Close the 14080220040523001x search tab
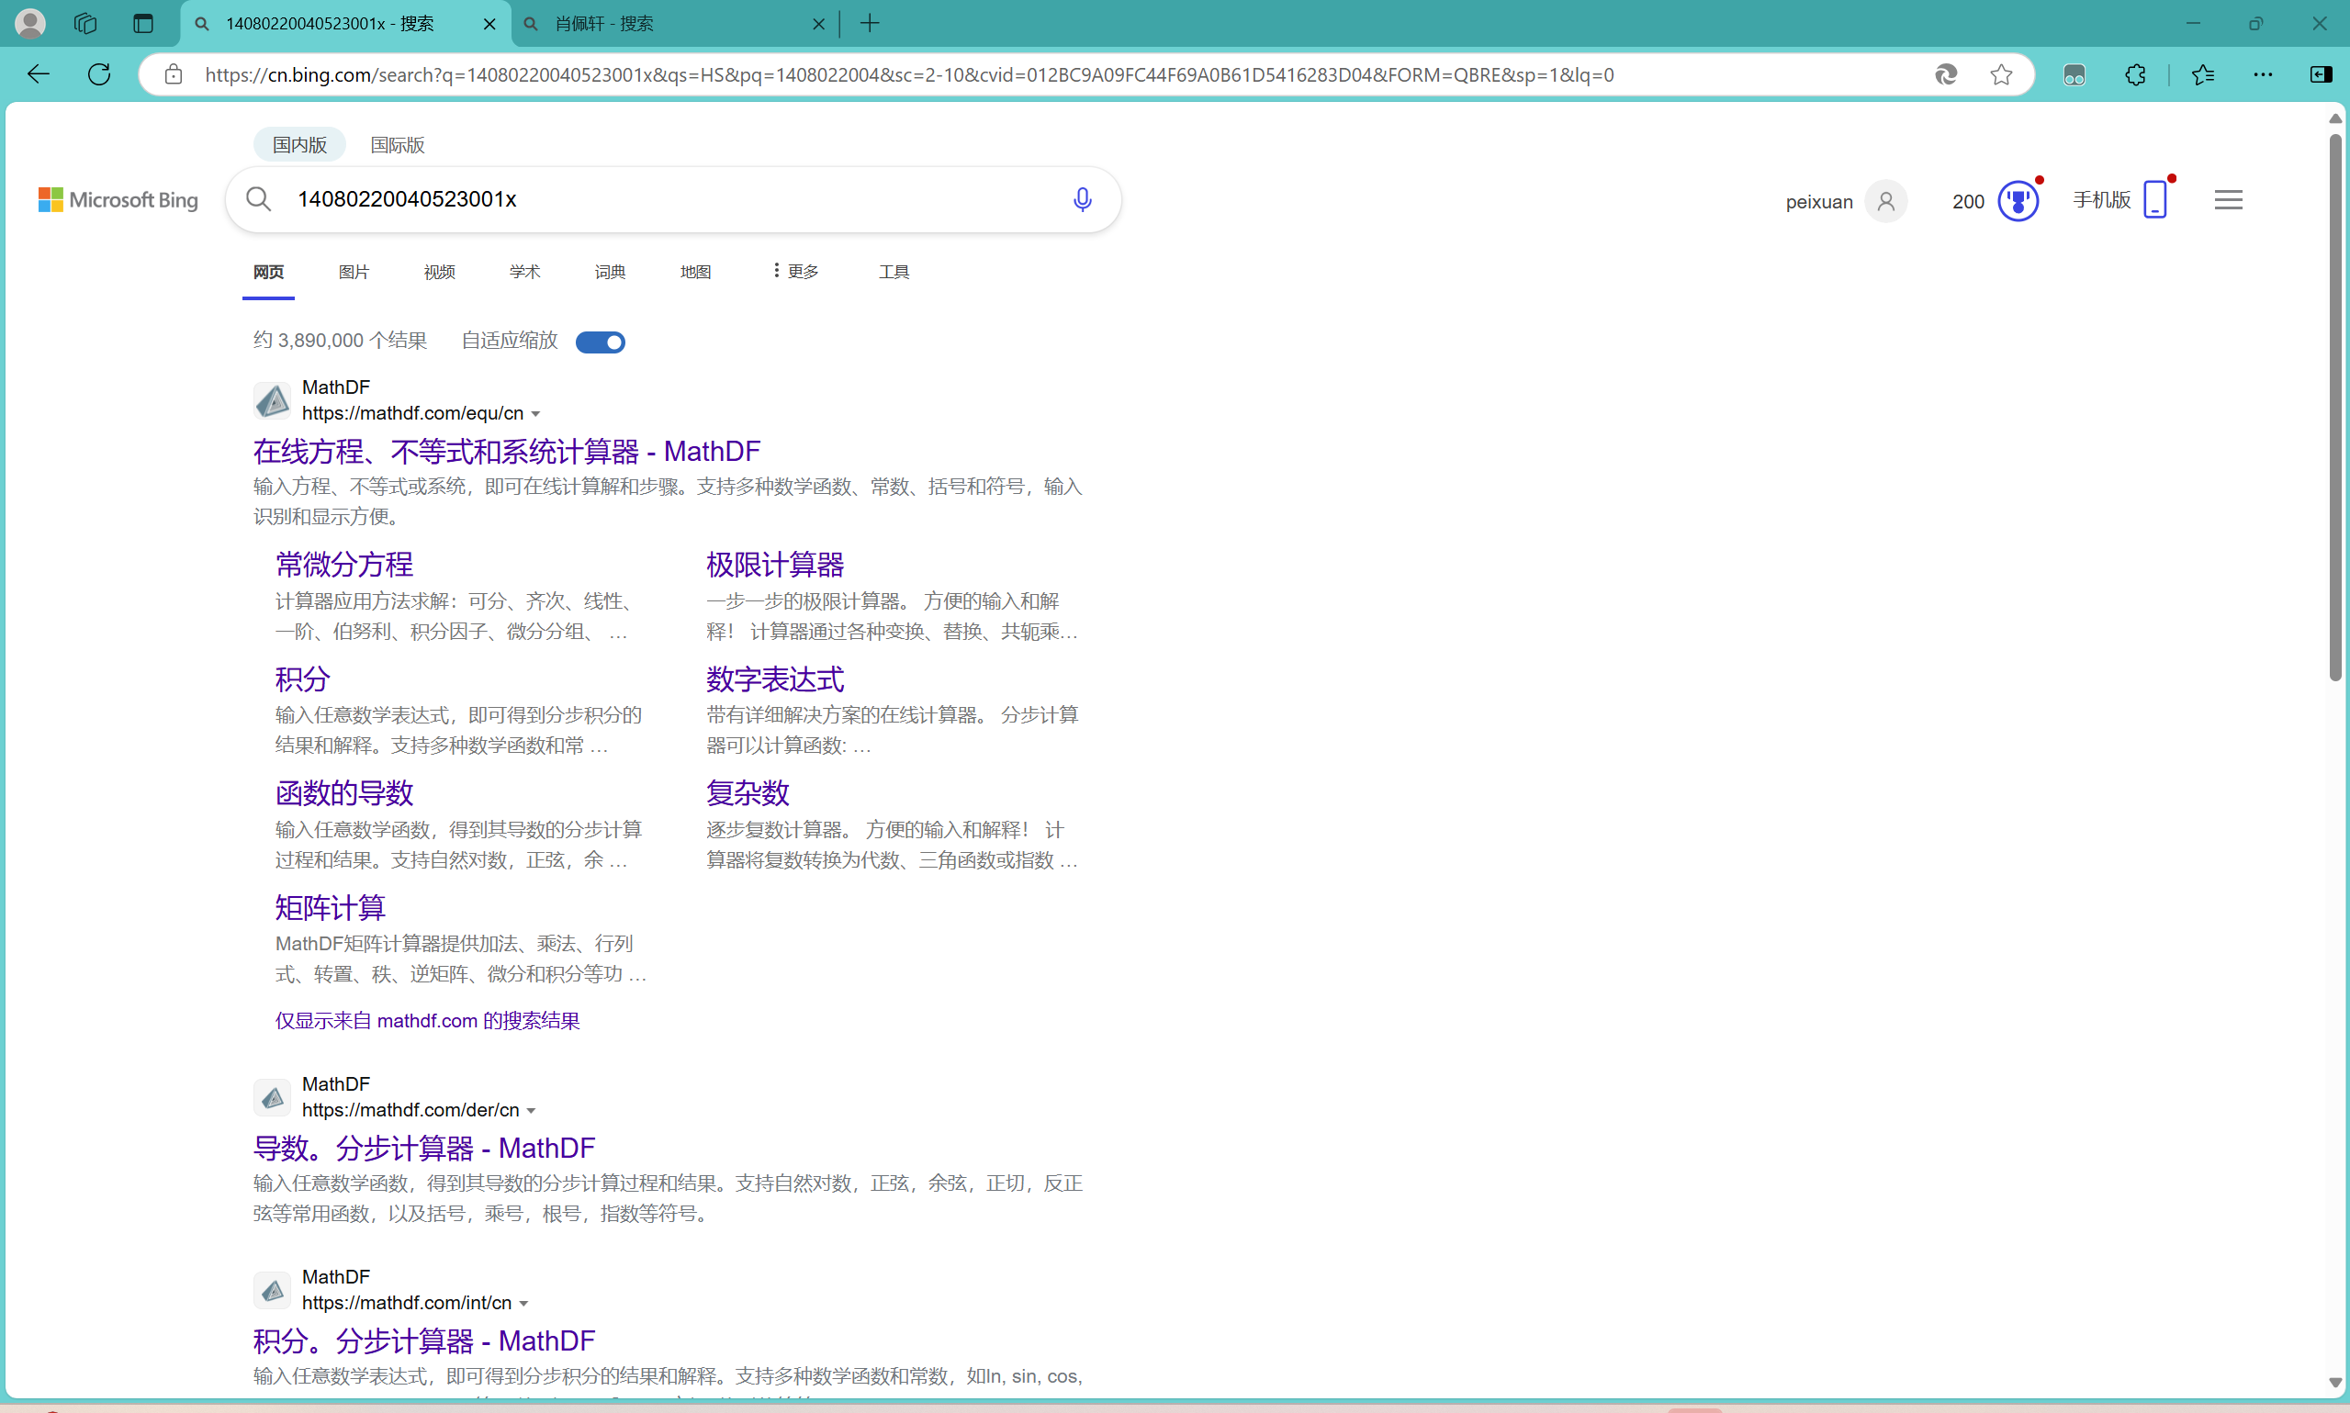The height and width of the screenshot is (1413, 2350). [489, 24]
